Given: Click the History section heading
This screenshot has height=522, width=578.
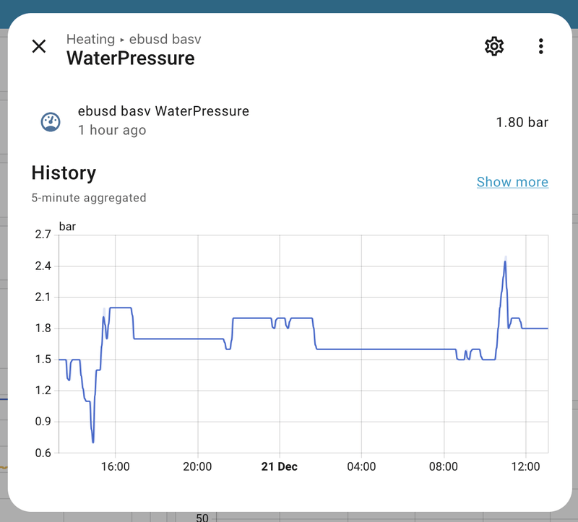Looking at the screenshot, I should (64, 173).
